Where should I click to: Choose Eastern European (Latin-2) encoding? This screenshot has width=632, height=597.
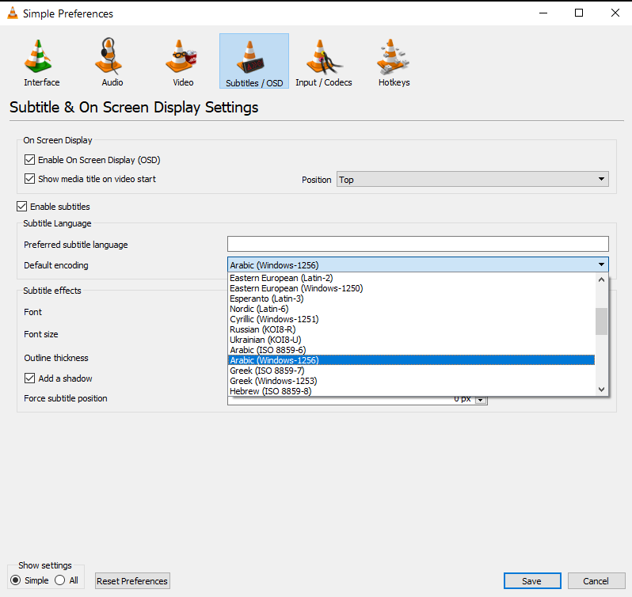[x=411, y=278]
